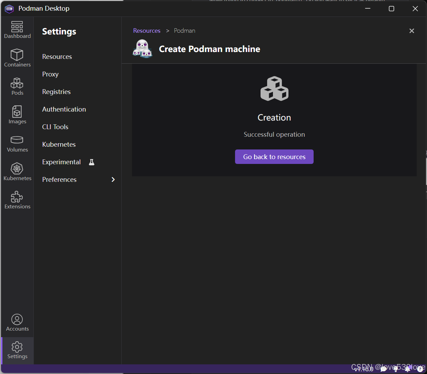Click the Podman Desktop logo in title bar
The height and width of the screenshot is (374, 427).
[x=9, y=9]
